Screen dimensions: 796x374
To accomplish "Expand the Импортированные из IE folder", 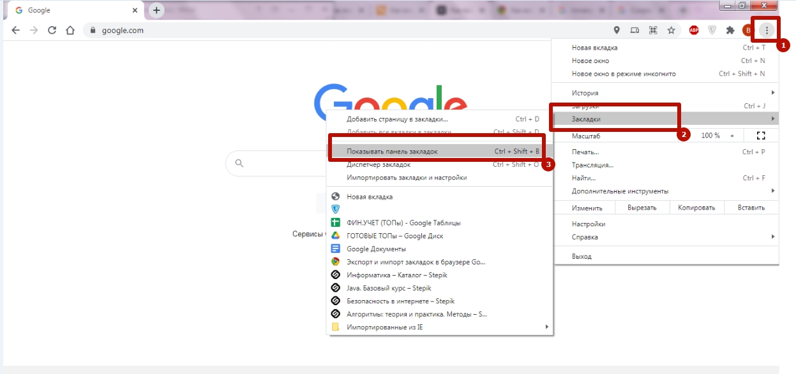I will coord(440,327).
